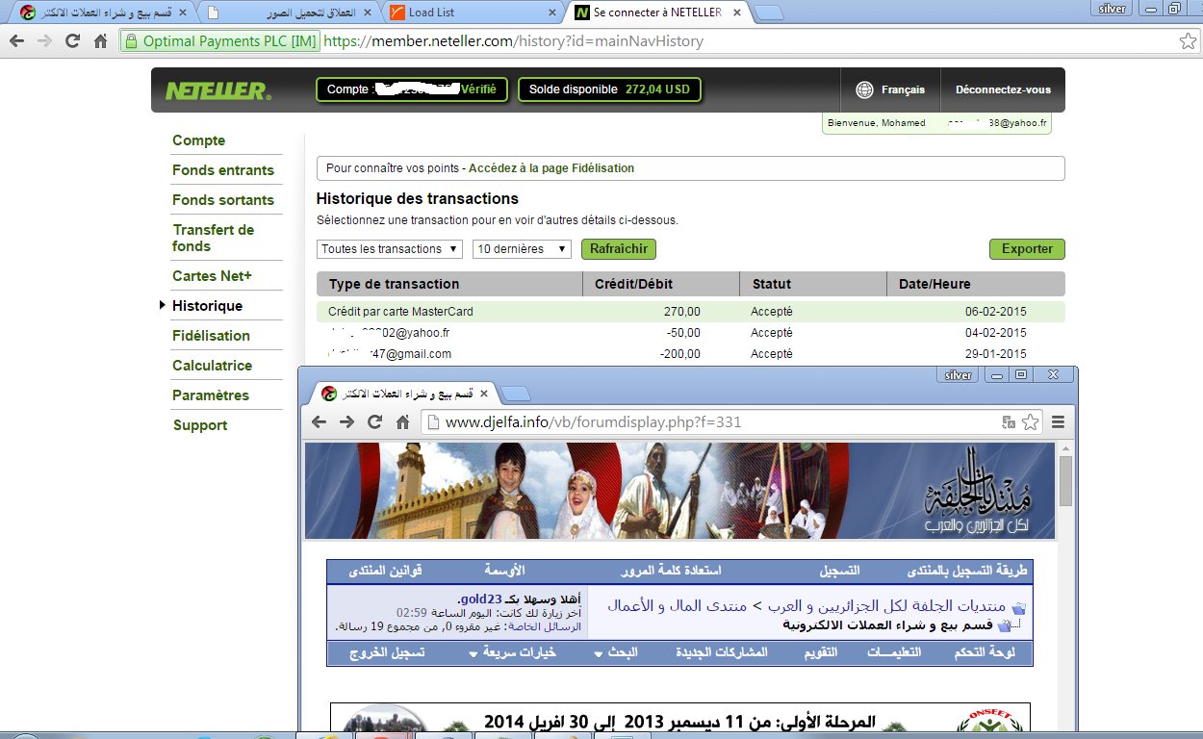This screenshot has height=739, width=1203.
Task: Open قوانين المنتدى forum rules link
Action: click(x=385, y=571)
